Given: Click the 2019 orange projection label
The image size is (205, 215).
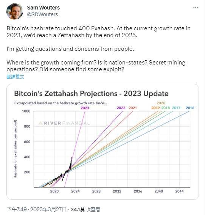Looking at the screenshot, I should pyautogui.click(x=155, y=108).
